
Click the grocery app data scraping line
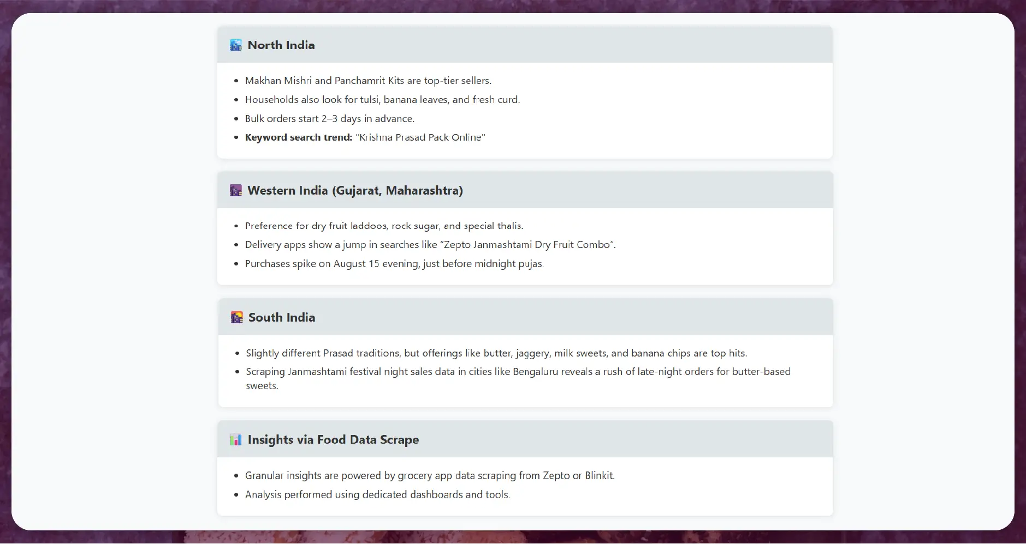pyautogui.click(x=430, y=475)
